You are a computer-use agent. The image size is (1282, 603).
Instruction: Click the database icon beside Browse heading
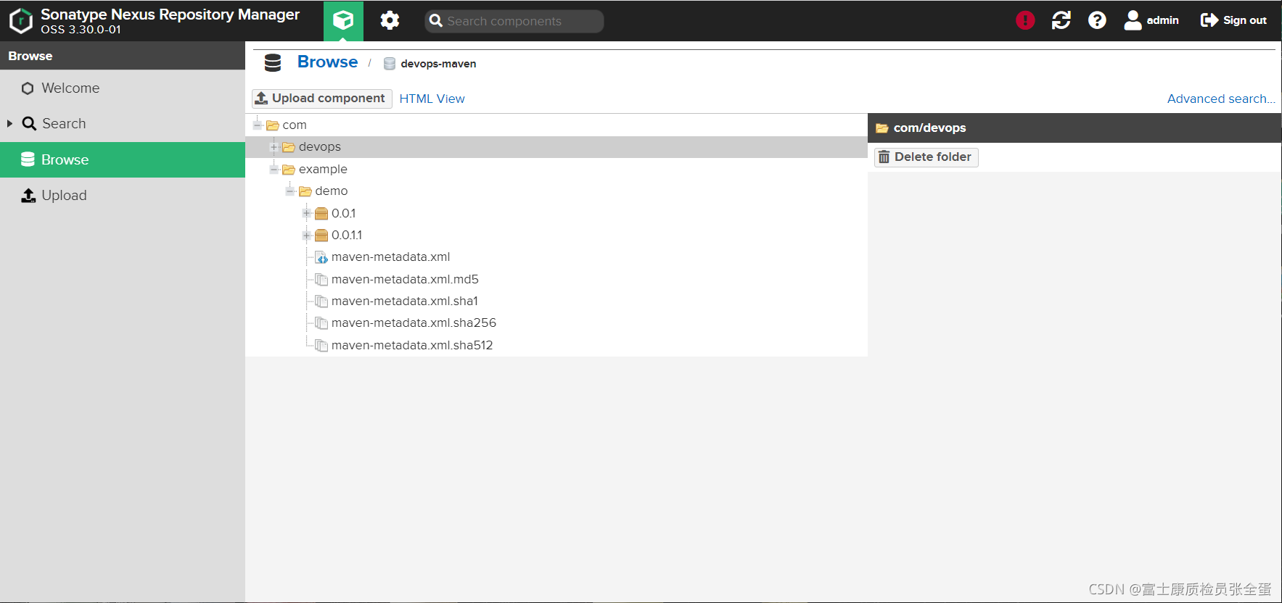coord(273,63)
